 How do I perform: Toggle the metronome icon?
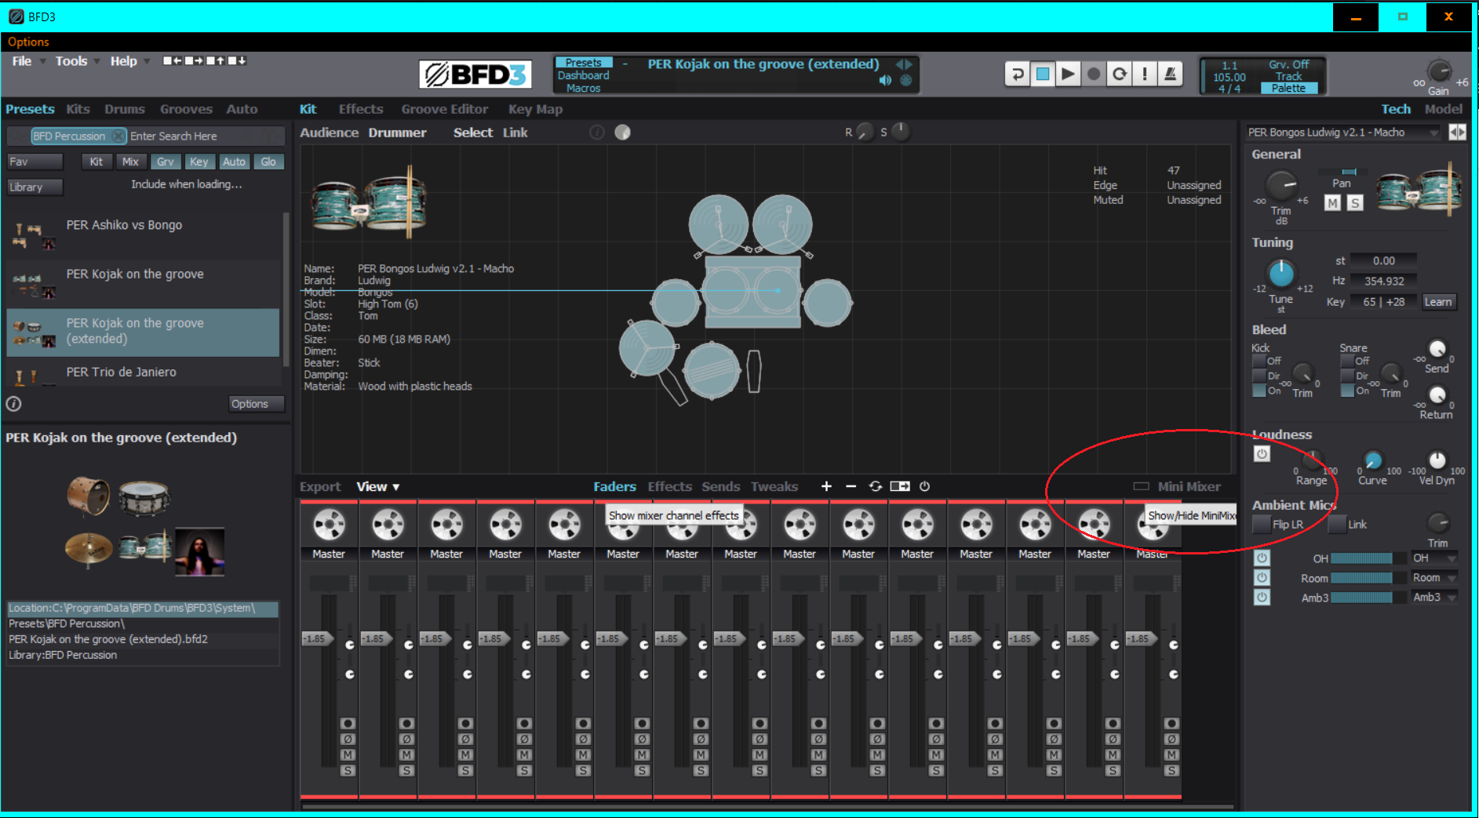1170,75
